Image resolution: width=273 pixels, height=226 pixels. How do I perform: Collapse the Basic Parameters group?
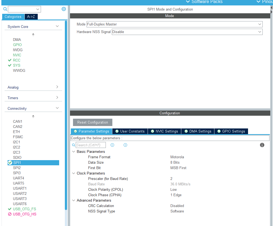tap(74, 151)
